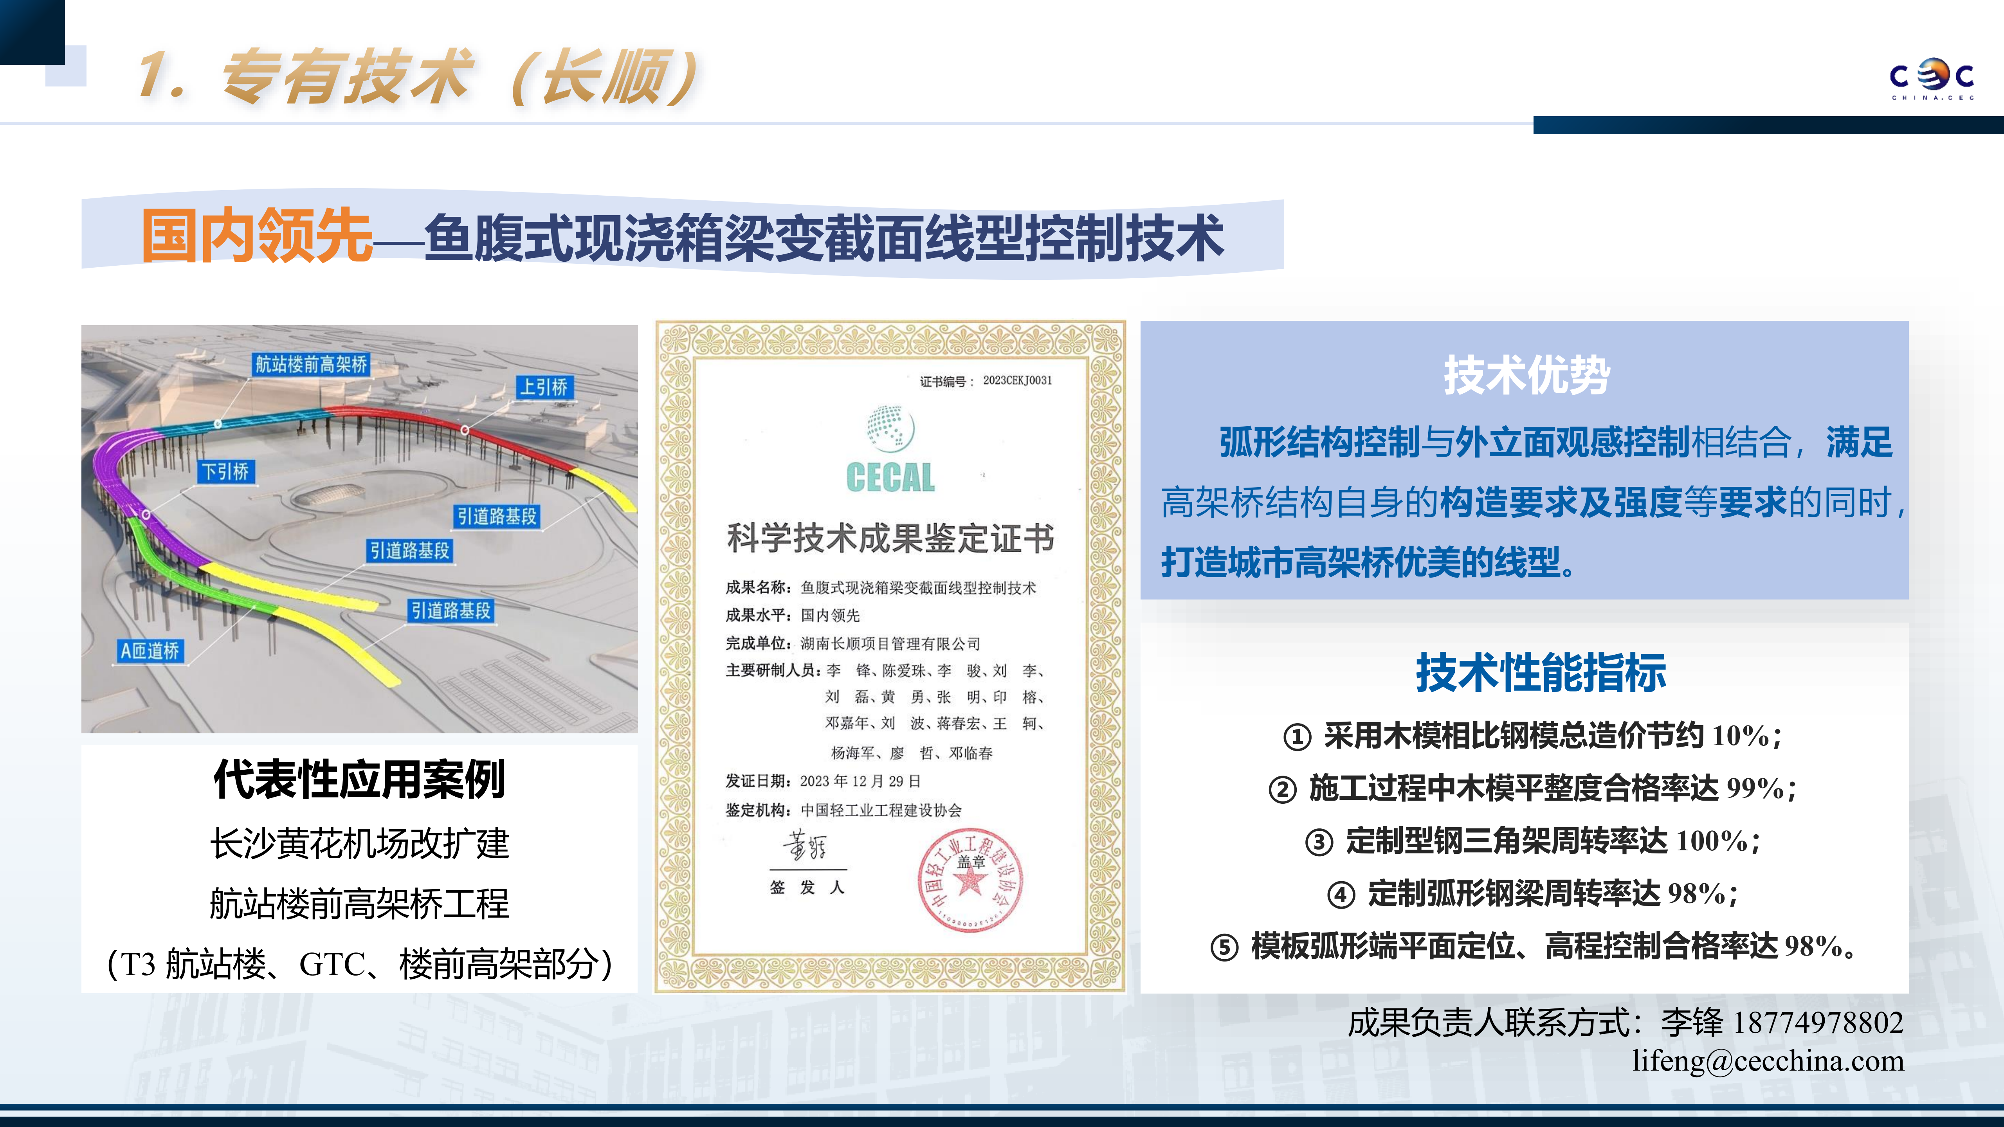Select the 航站楼前高架桥 label
Viewport: 2004px width, 1127px height.
(311, 364)
